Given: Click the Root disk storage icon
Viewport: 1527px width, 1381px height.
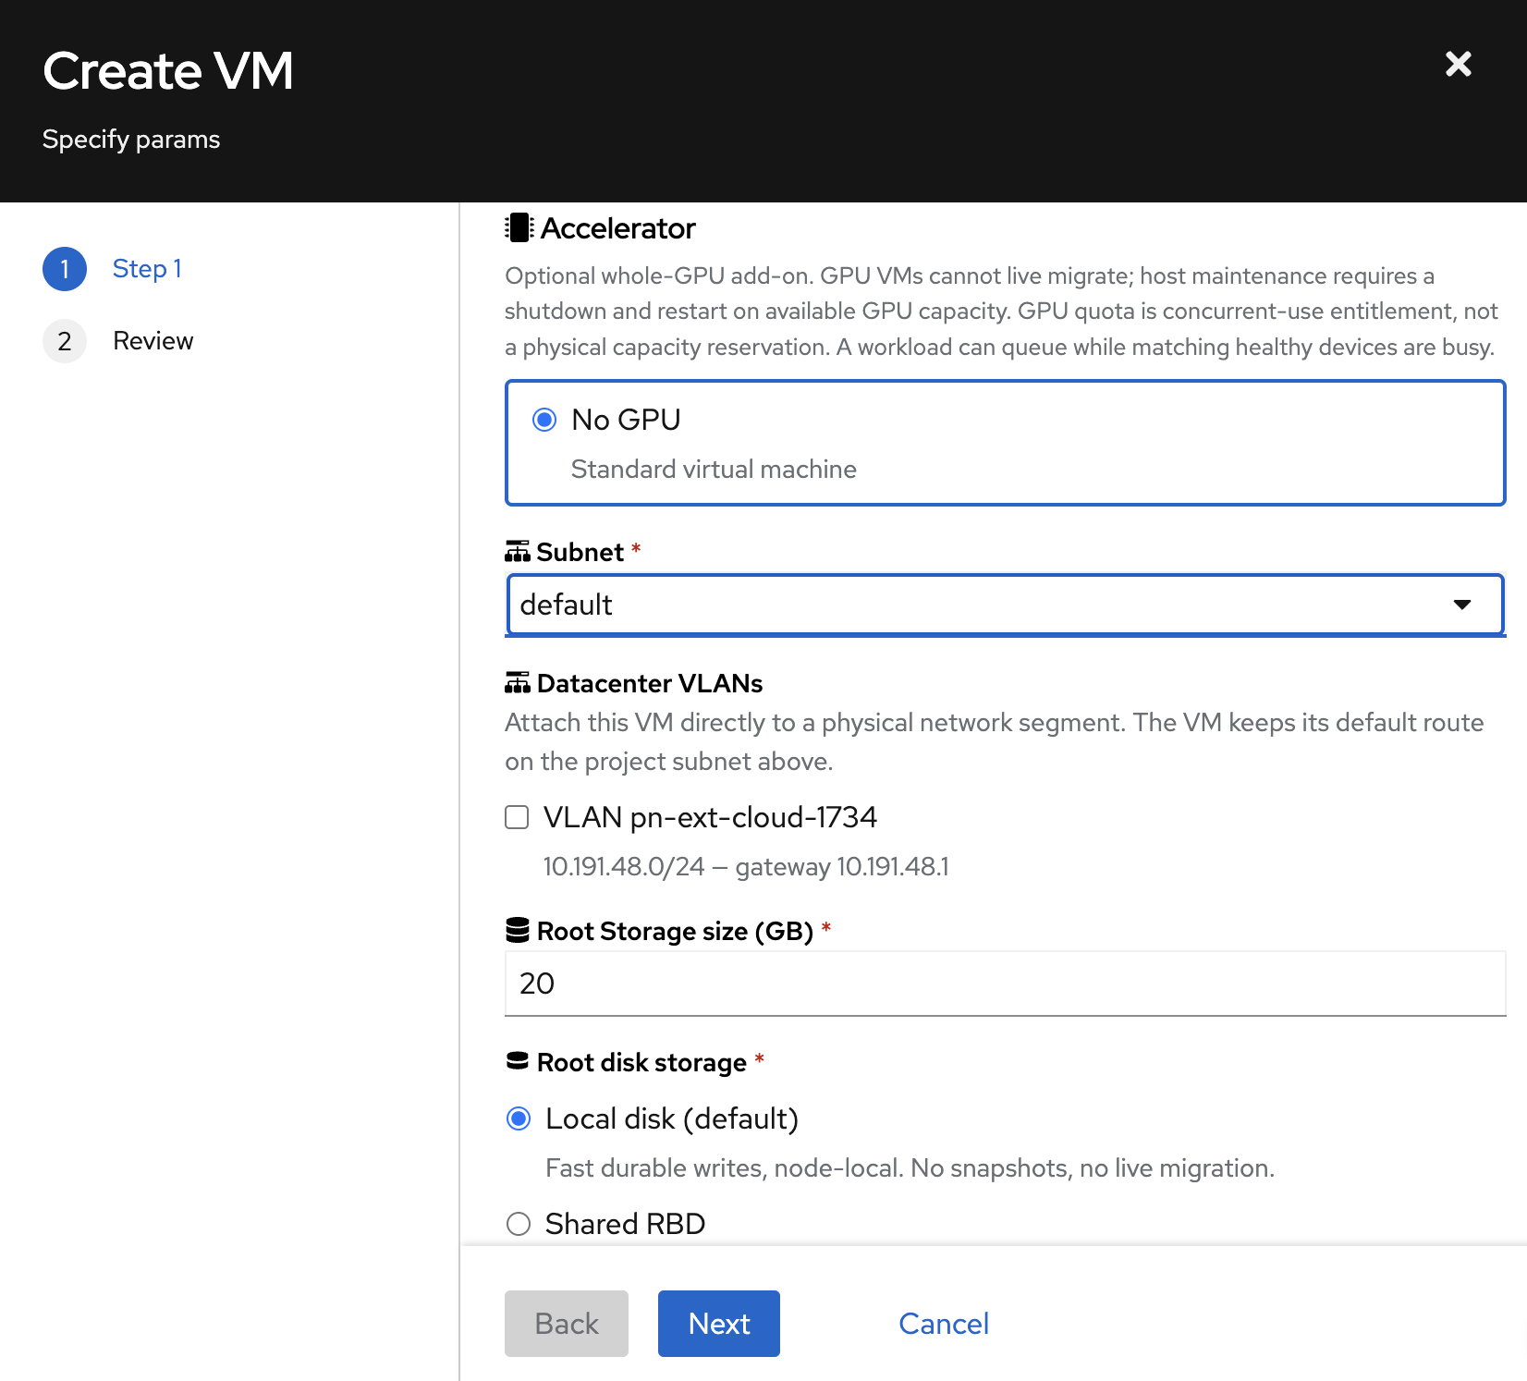Looking at the screenshot, I should 518,1061.
